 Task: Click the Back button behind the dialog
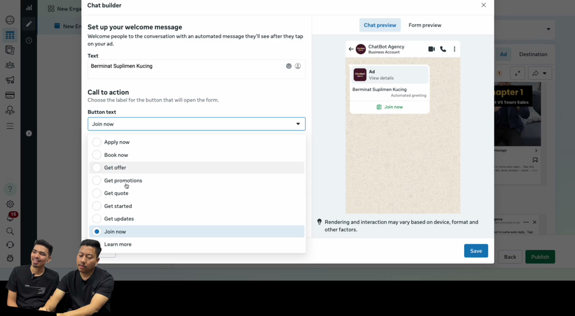pos(510,257)
